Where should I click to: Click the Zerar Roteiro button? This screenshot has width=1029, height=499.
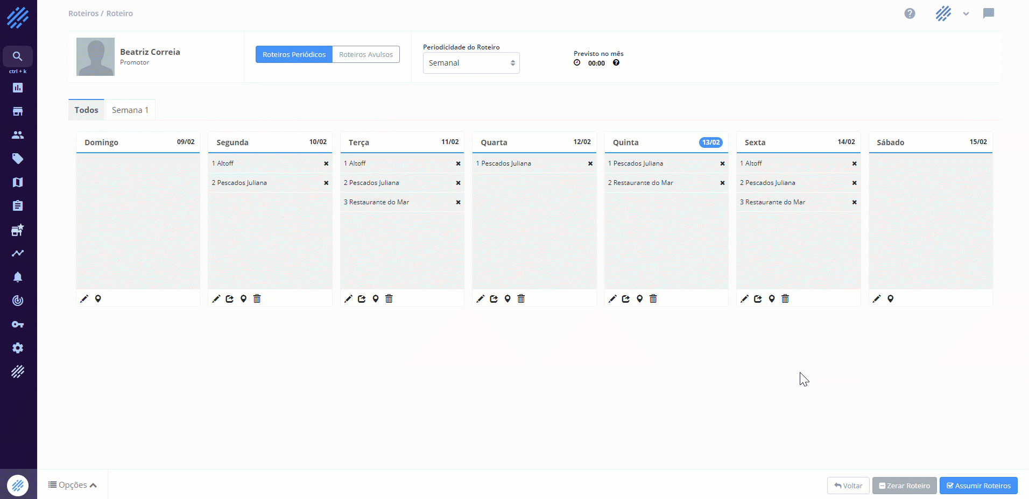point(904,486)
